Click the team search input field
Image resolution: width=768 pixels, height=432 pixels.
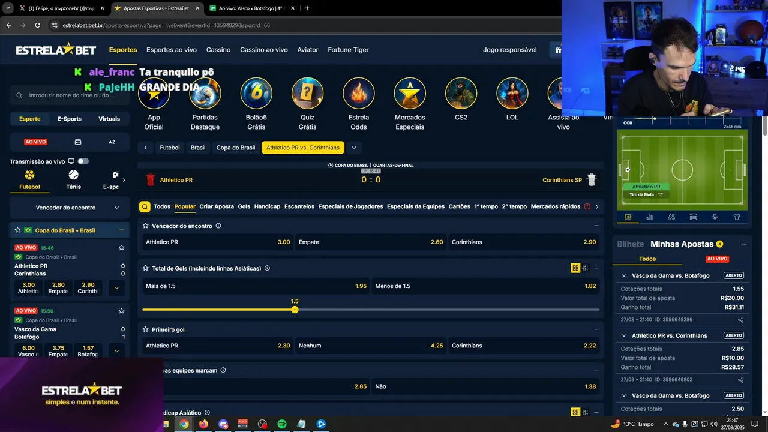(70, 95)
